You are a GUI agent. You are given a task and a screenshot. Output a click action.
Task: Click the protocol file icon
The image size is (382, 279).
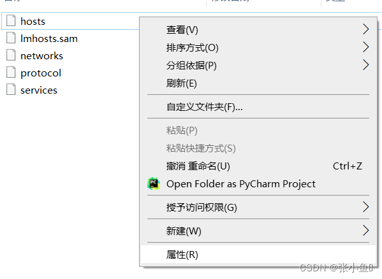coord(11,72)
